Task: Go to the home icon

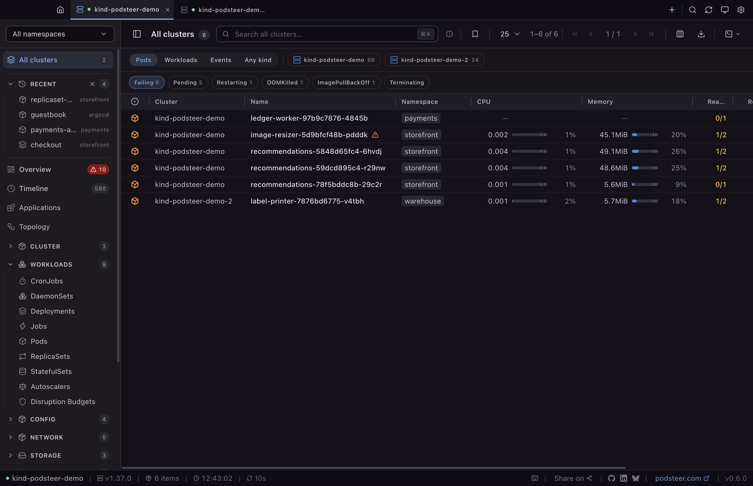Action: 60,10
